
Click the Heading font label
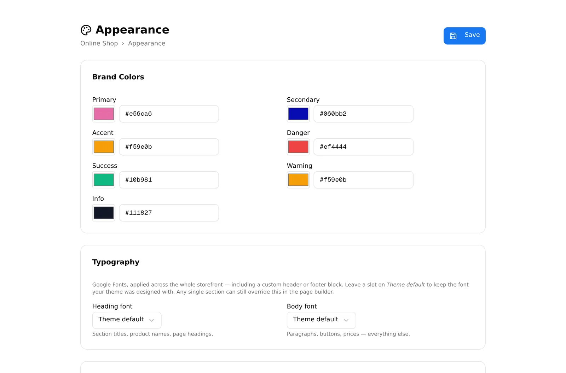[x=112, y=306]
